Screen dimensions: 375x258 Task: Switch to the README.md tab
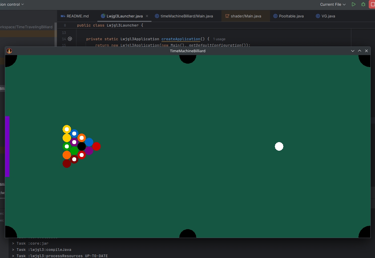click(x=75, y=16)
